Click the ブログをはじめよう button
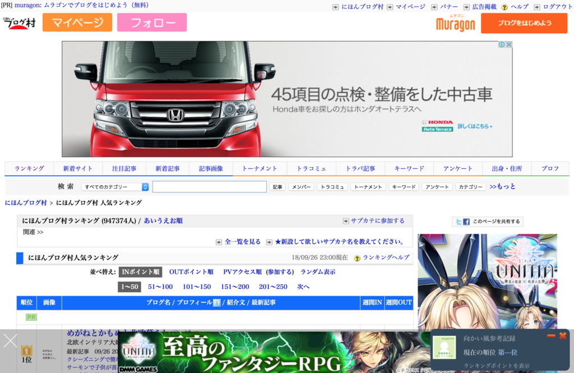The height and width of the screenshot is (373, 574). point(524,23)
